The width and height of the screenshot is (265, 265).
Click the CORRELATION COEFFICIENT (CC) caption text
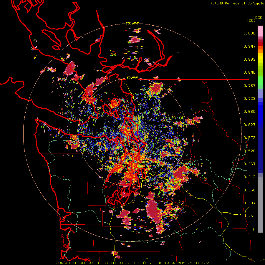pos(93,263)
